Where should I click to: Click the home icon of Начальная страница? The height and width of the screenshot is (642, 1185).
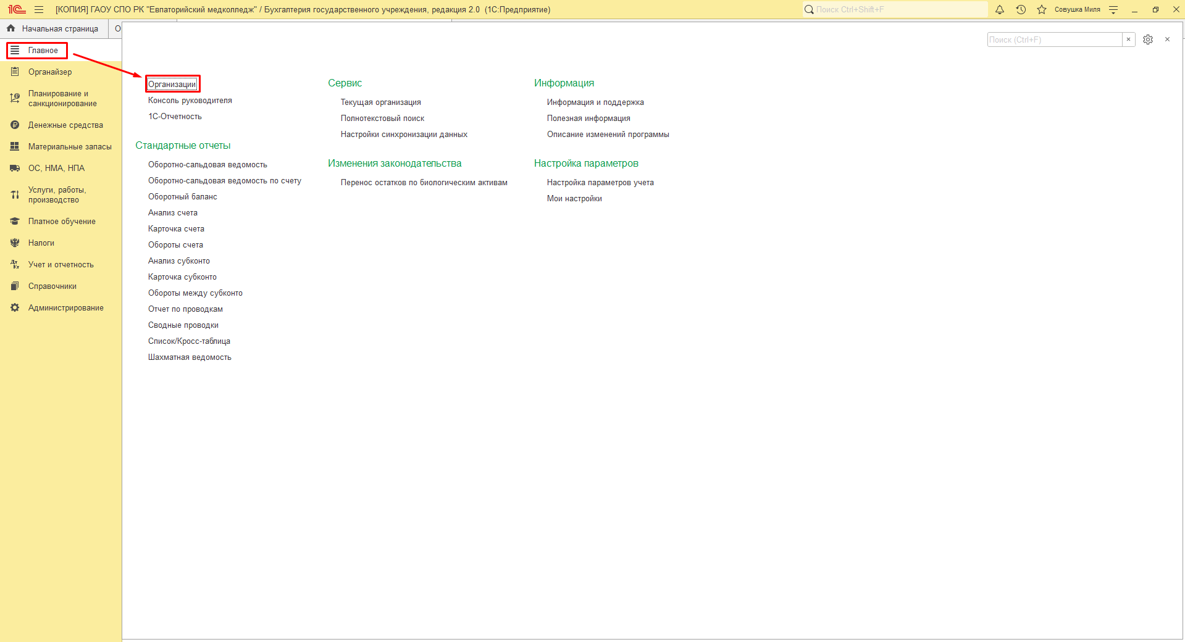pyautogui.click(x=10, y=28)
